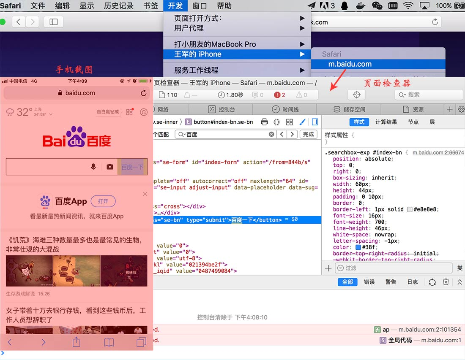The width and height of the screenshot is (465, 360).
Task: Go to next search match
Action: [x=293, y=134]
